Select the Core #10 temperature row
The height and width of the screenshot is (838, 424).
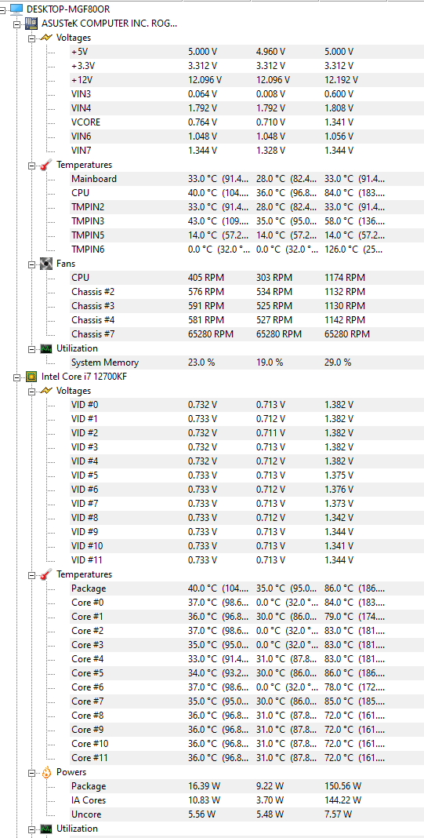coord(246,743)
